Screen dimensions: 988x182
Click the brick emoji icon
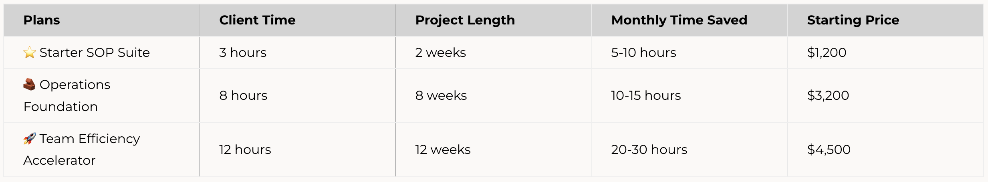[29, 85]
